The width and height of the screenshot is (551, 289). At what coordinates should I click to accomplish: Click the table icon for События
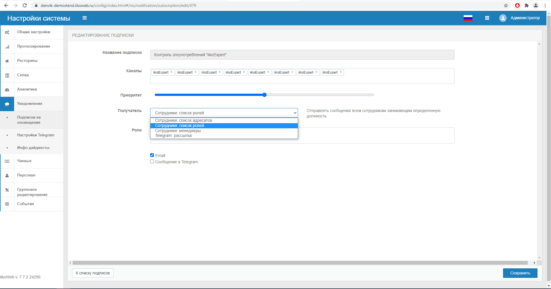[x=7, y=204]
